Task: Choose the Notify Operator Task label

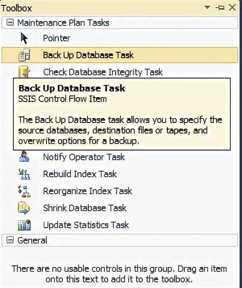Action: click(84, 157)
